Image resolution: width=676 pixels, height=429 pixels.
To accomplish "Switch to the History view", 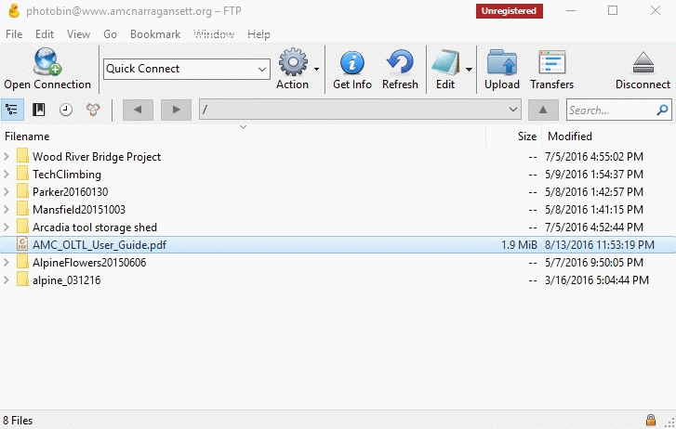I will 66,110.
